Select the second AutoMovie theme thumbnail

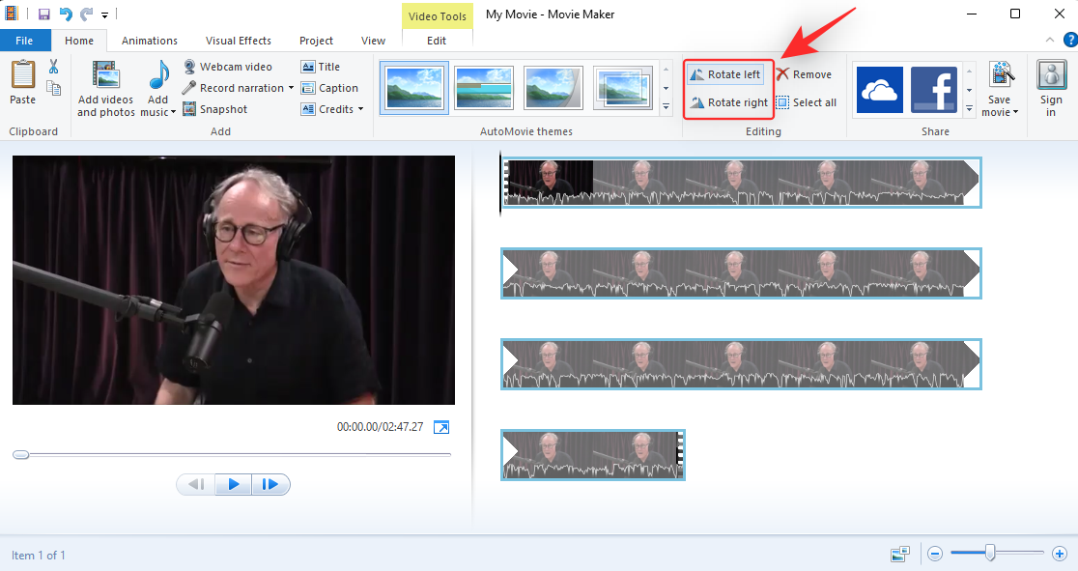point(484,87)
